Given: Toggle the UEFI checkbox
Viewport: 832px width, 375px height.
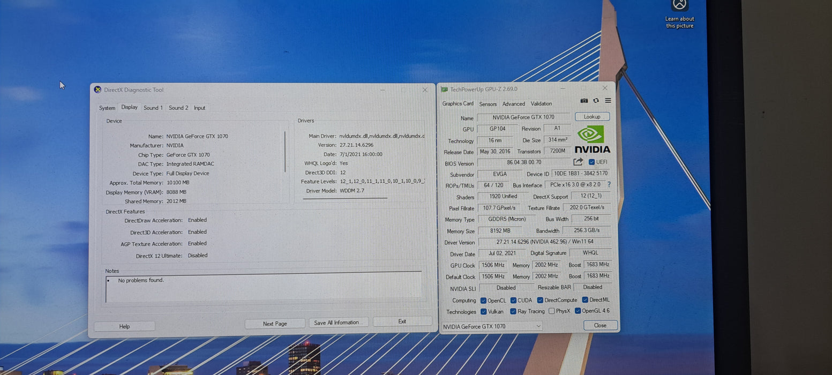Looking at the screenshot, I should (x=591, y=162).
